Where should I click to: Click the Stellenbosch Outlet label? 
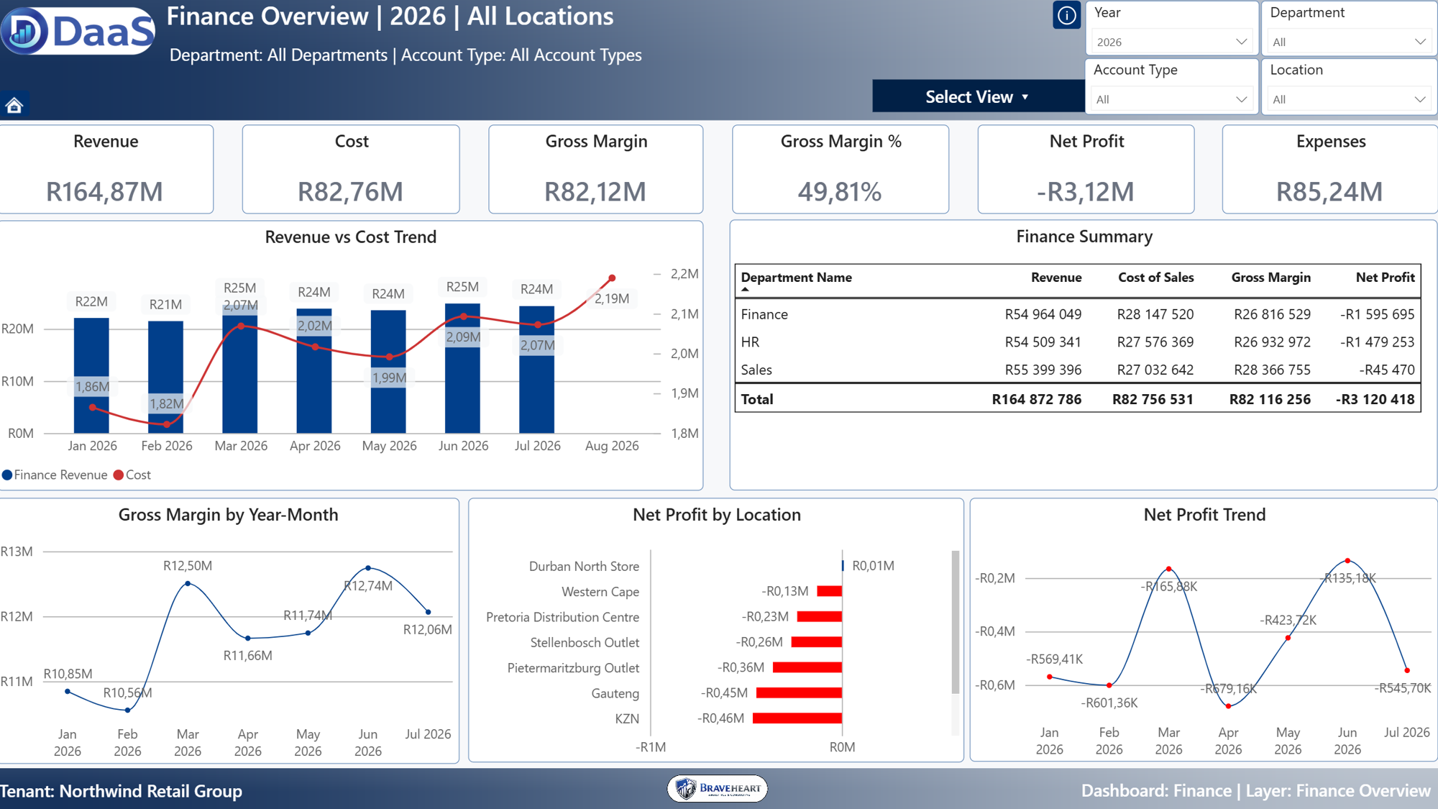tap(585, 643)
